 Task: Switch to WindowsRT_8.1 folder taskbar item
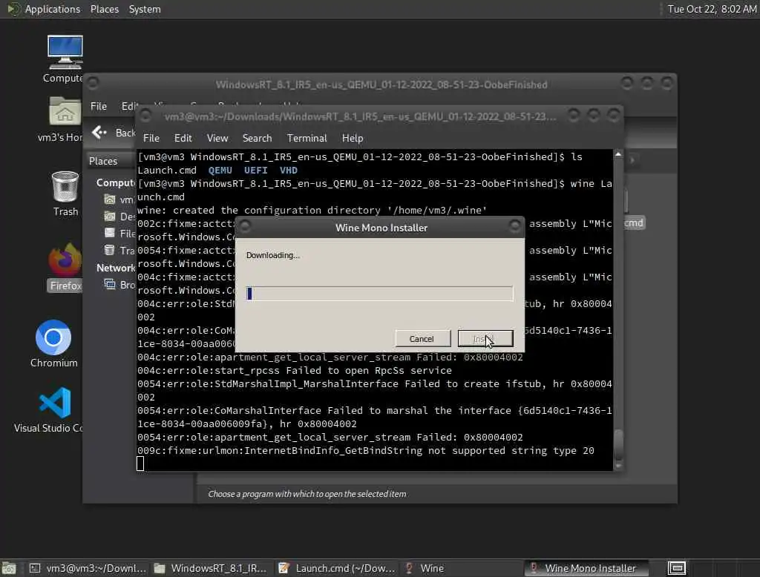coord(210,568)
